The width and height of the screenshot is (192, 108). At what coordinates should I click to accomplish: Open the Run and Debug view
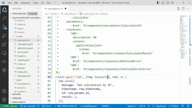tap(4, 36)
